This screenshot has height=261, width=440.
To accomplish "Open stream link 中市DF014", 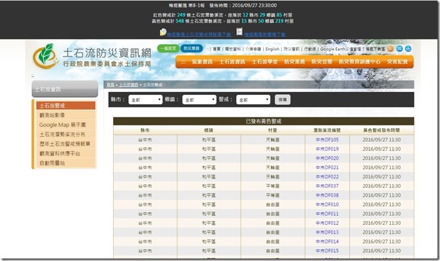I will (327, 242).
